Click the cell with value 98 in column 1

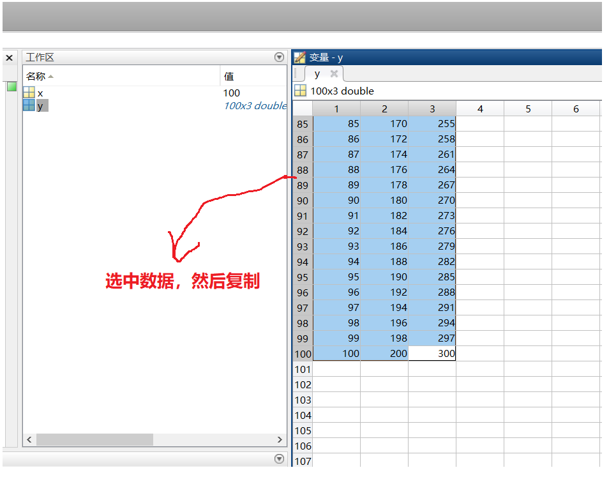[336, 323]
